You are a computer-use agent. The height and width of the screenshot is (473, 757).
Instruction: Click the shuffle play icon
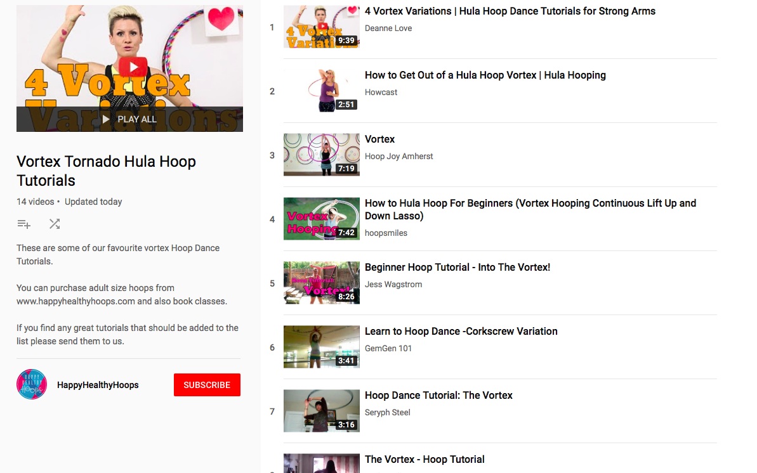(x=55, y=224)
